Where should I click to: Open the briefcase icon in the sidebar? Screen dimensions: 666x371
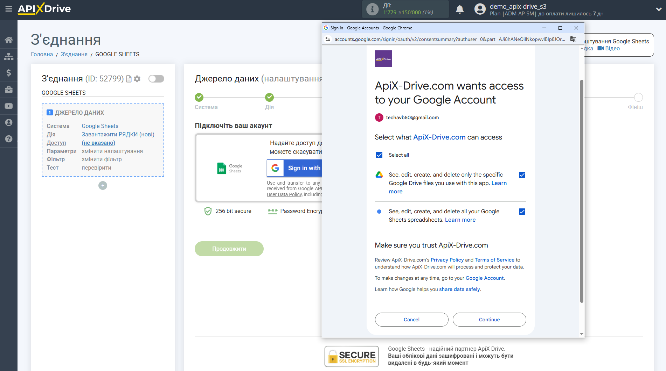point(8,90)
